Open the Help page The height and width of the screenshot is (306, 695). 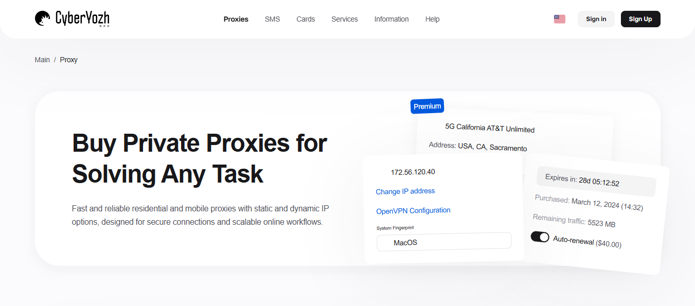click(432, 19)
